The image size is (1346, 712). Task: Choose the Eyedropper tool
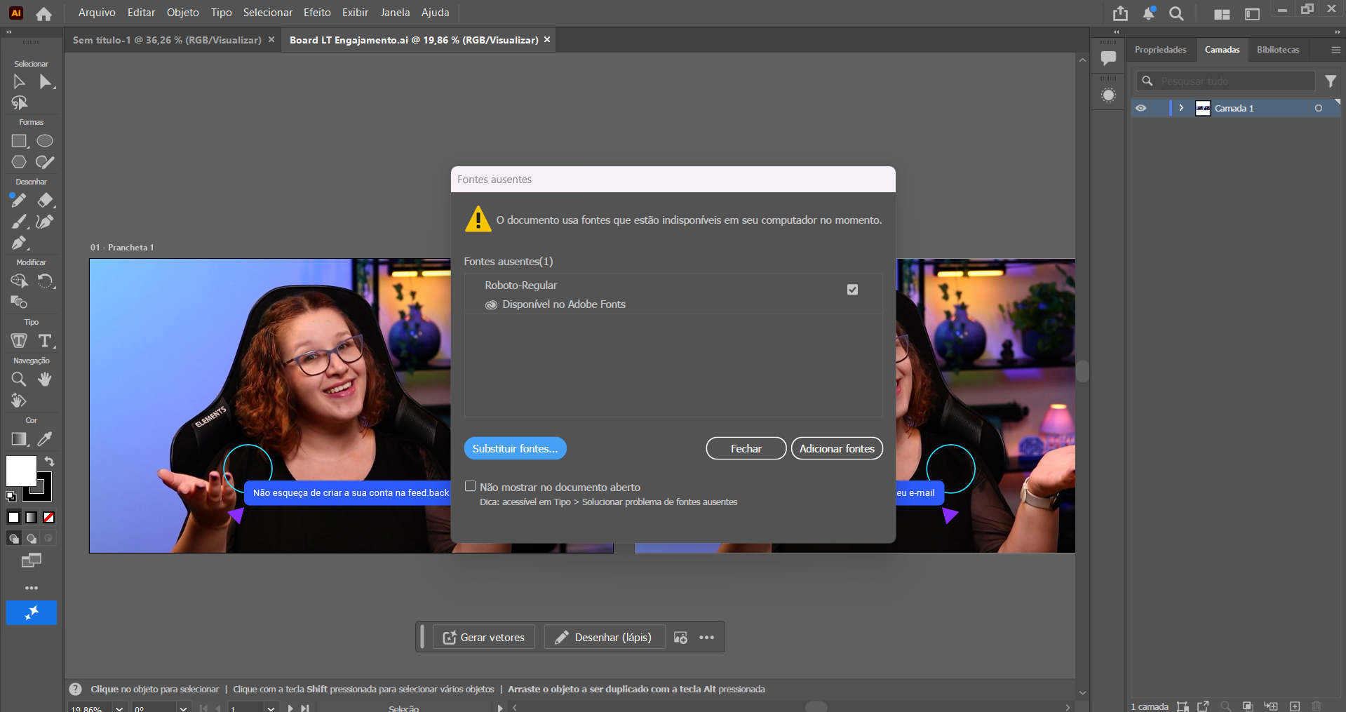[45, 439]
